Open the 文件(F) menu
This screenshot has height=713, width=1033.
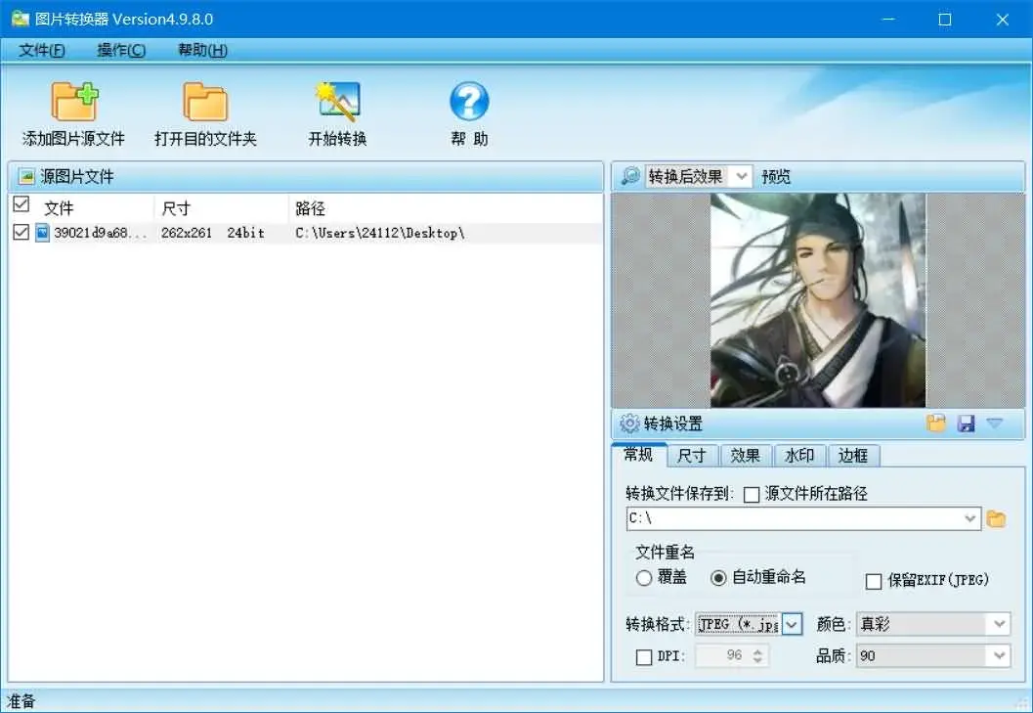41,50
